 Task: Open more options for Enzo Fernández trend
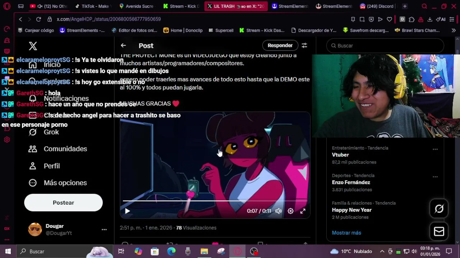tap(435, 177)
